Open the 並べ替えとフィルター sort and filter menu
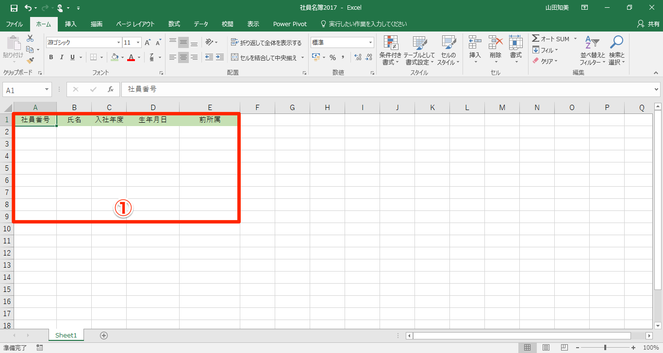The width and height of the screenshot is (663, 353). pos(593,50)
